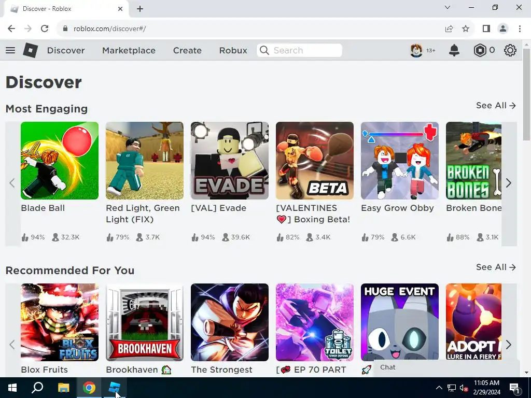
Task: Open the Easy Grow Obby title link
Action: click(x=397, y=208)
